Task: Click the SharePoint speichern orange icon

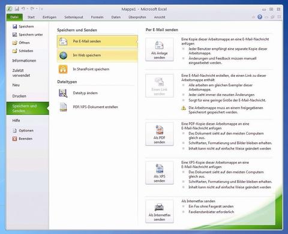Action: click(63, 69)
